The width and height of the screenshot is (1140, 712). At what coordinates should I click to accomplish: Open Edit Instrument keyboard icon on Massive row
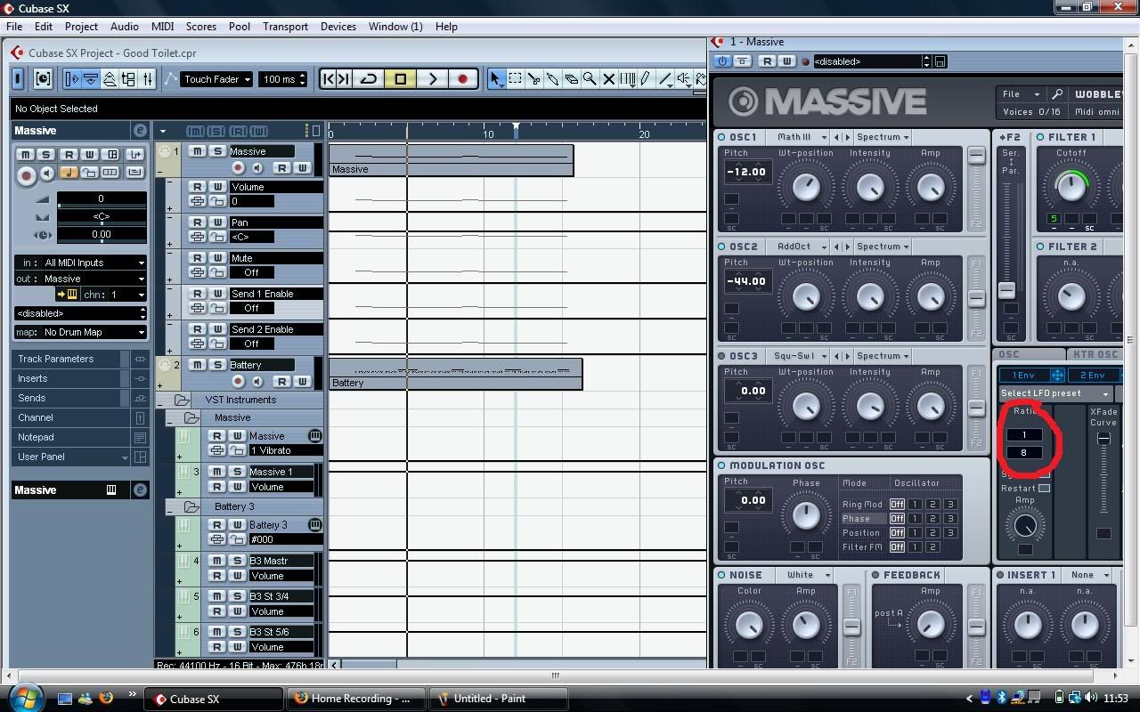(314, 436)
